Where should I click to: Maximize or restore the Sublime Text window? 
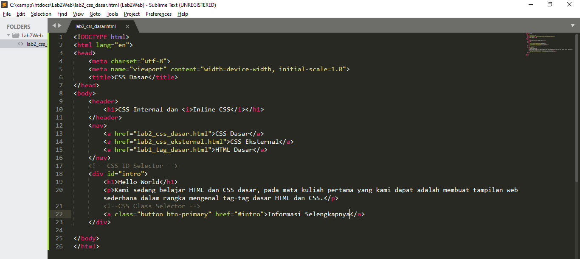click(550, 5)
